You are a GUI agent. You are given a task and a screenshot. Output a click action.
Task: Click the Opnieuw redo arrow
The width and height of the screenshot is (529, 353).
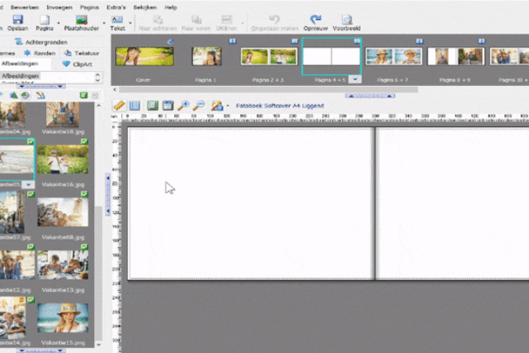click(x=316, y=20)
